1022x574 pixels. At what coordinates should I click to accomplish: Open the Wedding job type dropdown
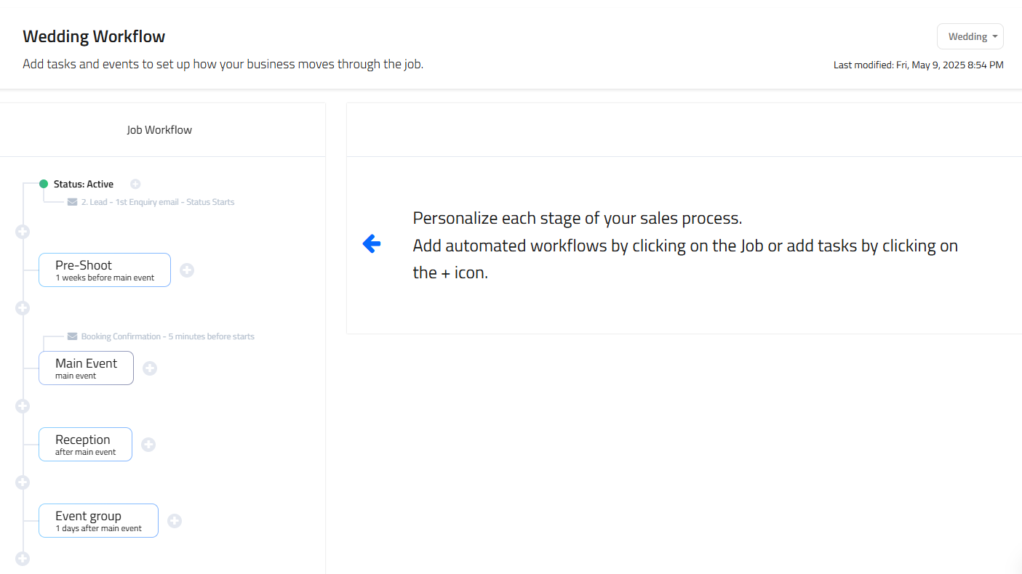point(970,36)
